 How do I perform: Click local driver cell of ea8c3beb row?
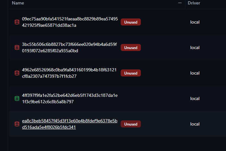coord(195,124)
